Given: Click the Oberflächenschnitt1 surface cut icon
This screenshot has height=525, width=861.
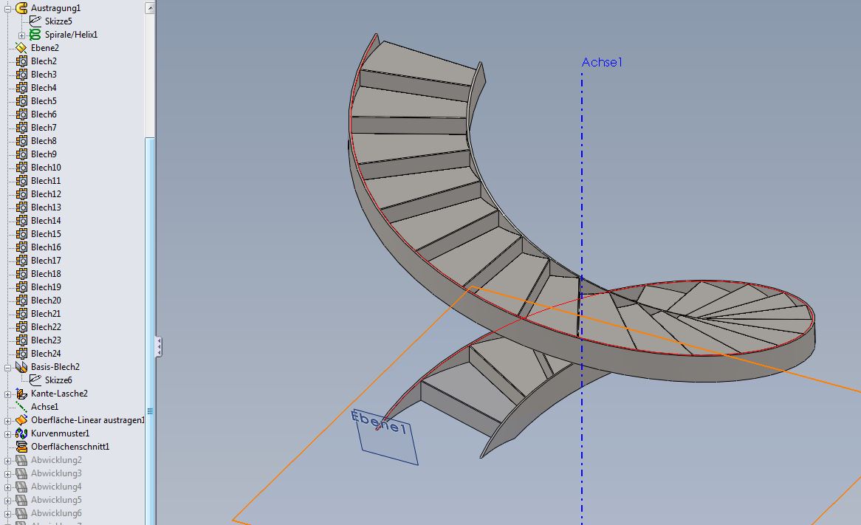Looking at the screenshot, I should click(x=21, y=447).
